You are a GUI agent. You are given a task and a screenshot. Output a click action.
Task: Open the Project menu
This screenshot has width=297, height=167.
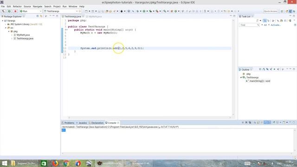[57, 6]
